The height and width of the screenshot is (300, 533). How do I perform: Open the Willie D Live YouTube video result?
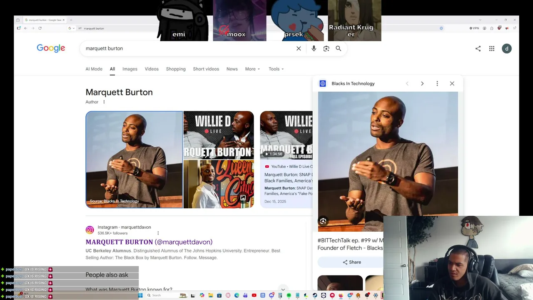point(288,178)
